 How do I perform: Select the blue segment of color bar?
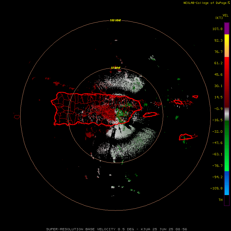point(227,183)
